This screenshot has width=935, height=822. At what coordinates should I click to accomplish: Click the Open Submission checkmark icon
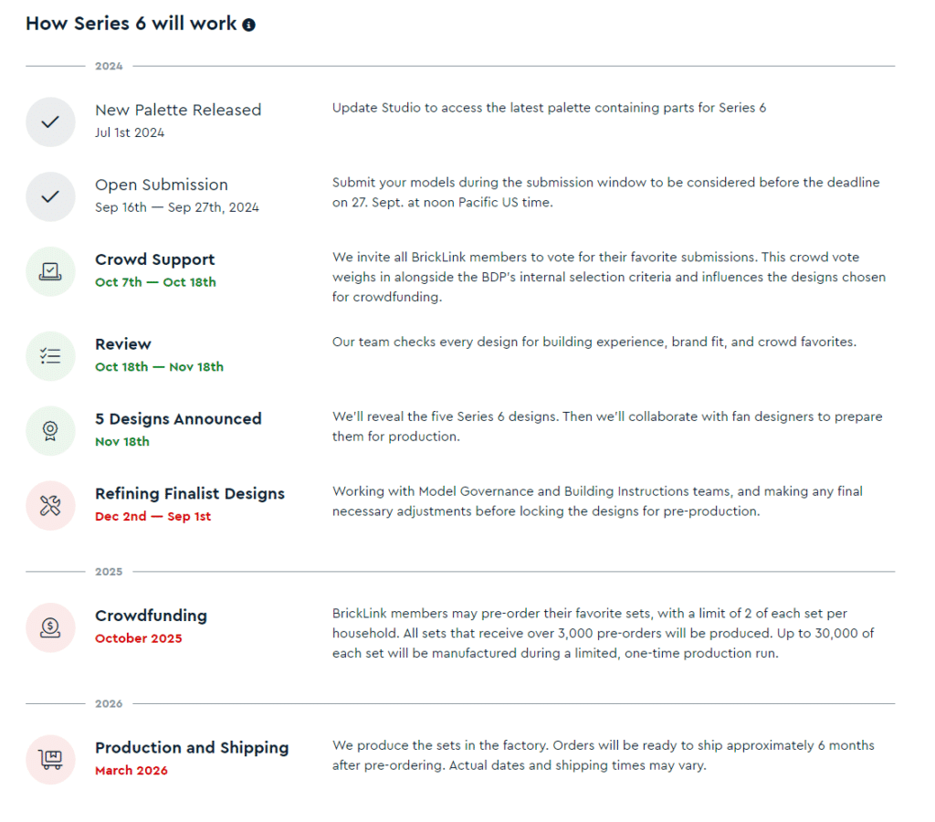pos(51,197)
